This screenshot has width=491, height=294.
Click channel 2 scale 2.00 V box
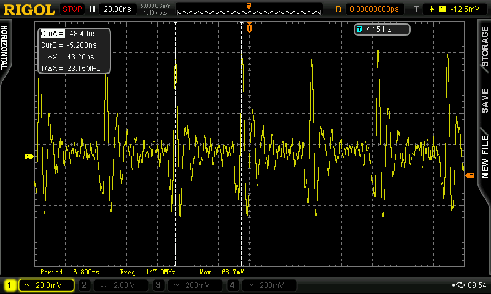pyautogui.click(x=120, y=285)
